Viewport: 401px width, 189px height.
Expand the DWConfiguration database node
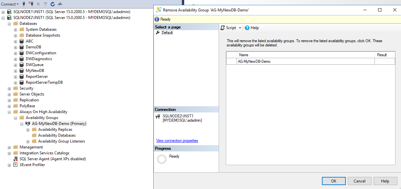15,53
